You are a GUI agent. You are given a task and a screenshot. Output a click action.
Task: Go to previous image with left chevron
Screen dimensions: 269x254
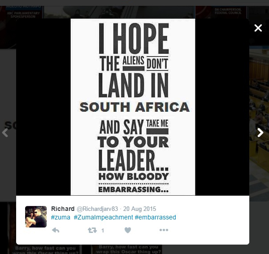point(5,132)
